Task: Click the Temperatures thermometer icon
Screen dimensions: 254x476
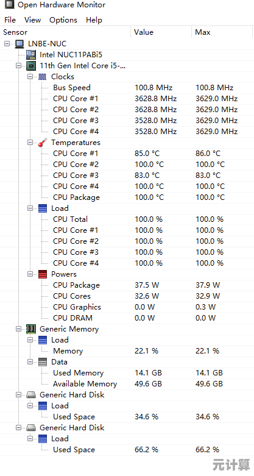Action: [x=43, y=143]
